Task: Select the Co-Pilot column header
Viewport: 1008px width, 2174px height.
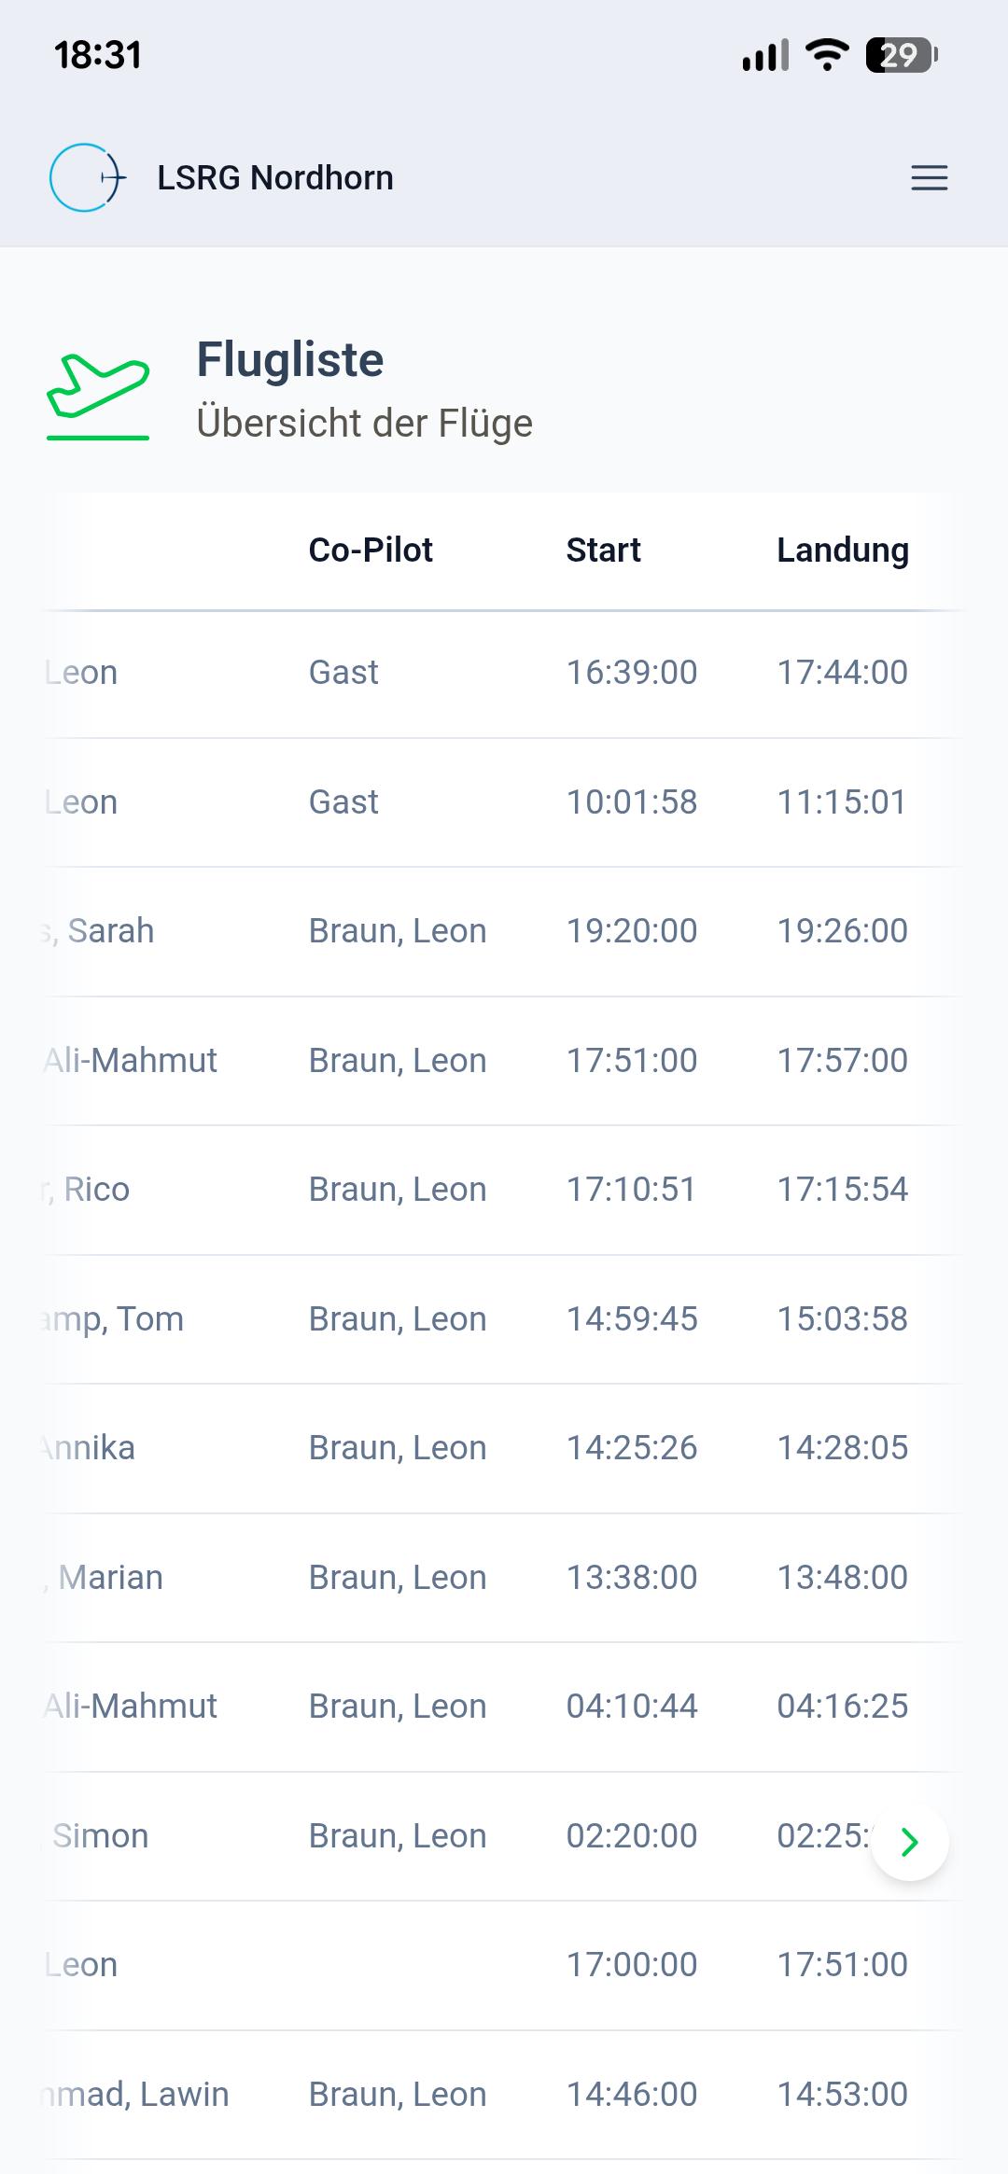Action: pyautogui.click(x=371, y=550)
